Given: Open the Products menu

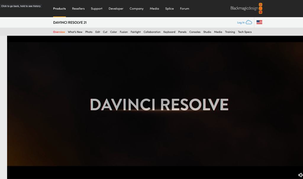Looking at the screenshot, I should [59, 9].
